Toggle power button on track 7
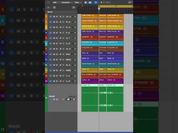Viewport: 178px width, 133px height. 50,49
